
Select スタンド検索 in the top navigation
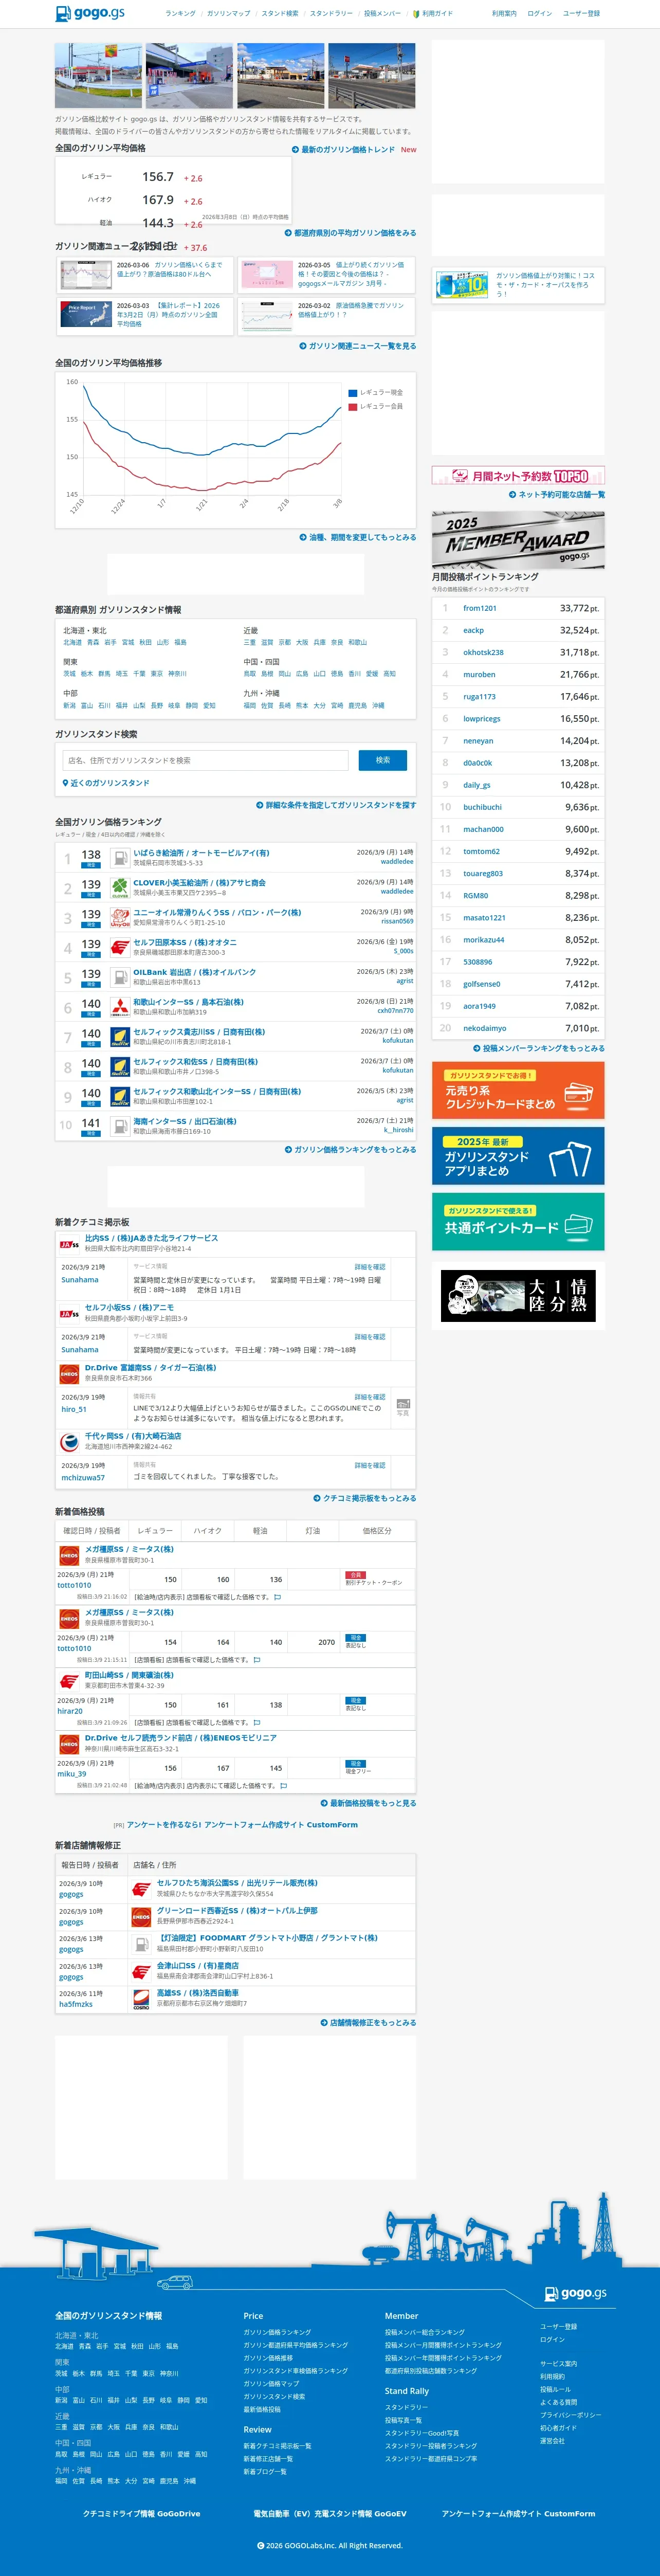280,14
